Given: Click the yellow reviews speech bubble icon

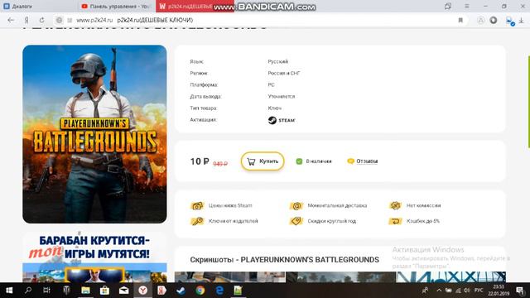Looking at the screenshot, I should [350, 161].
